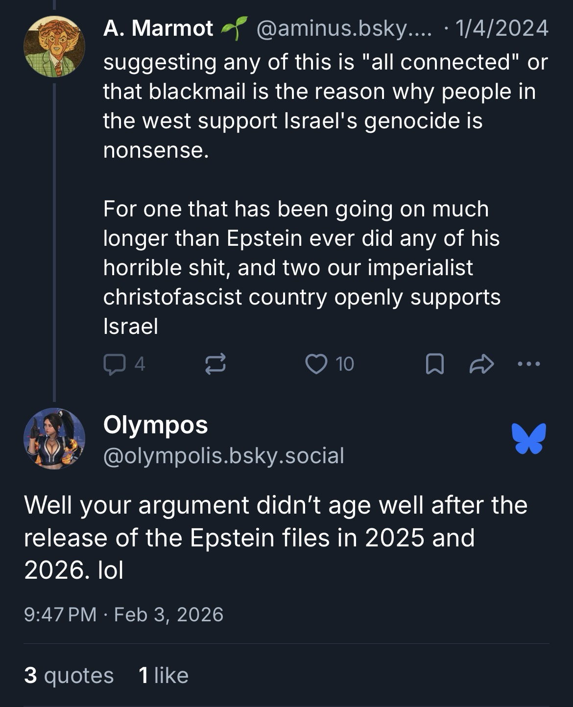573x707 pixels.
Task: Click the 1/4/2024 post date
Action: click(x=501, y=28)
